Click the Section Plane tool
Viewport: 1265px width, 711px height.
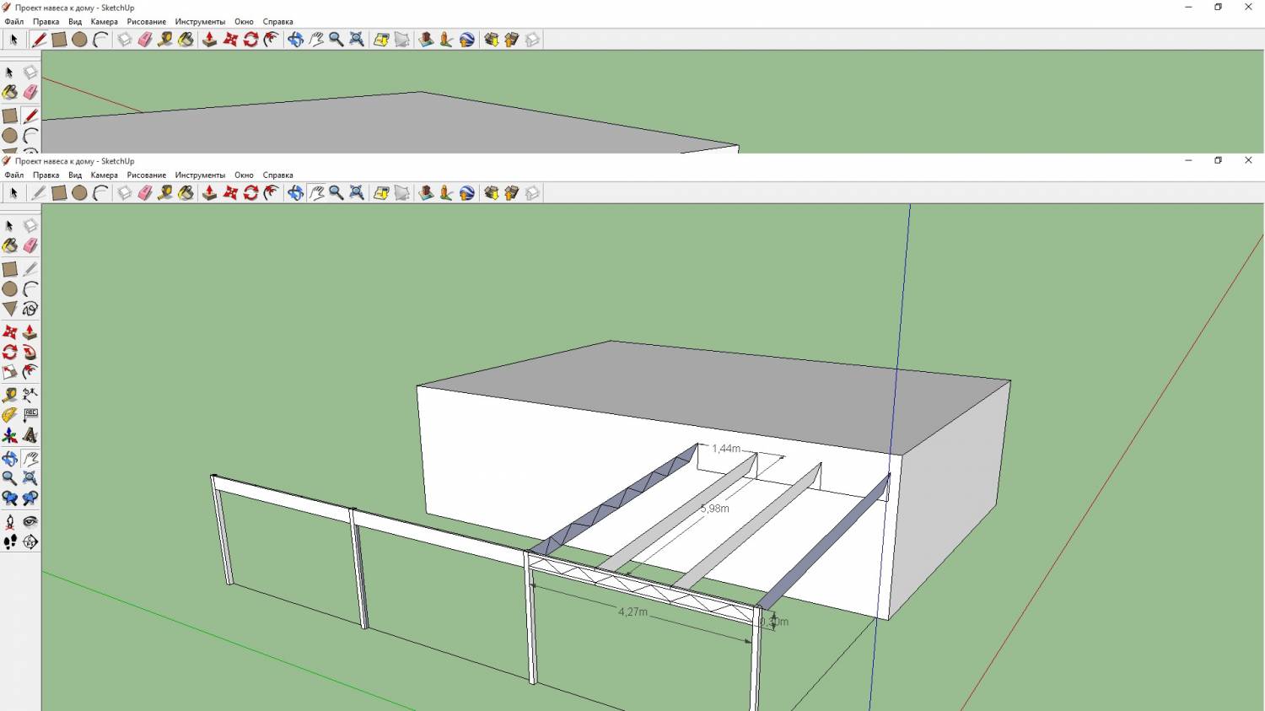(x=30, y=542)
